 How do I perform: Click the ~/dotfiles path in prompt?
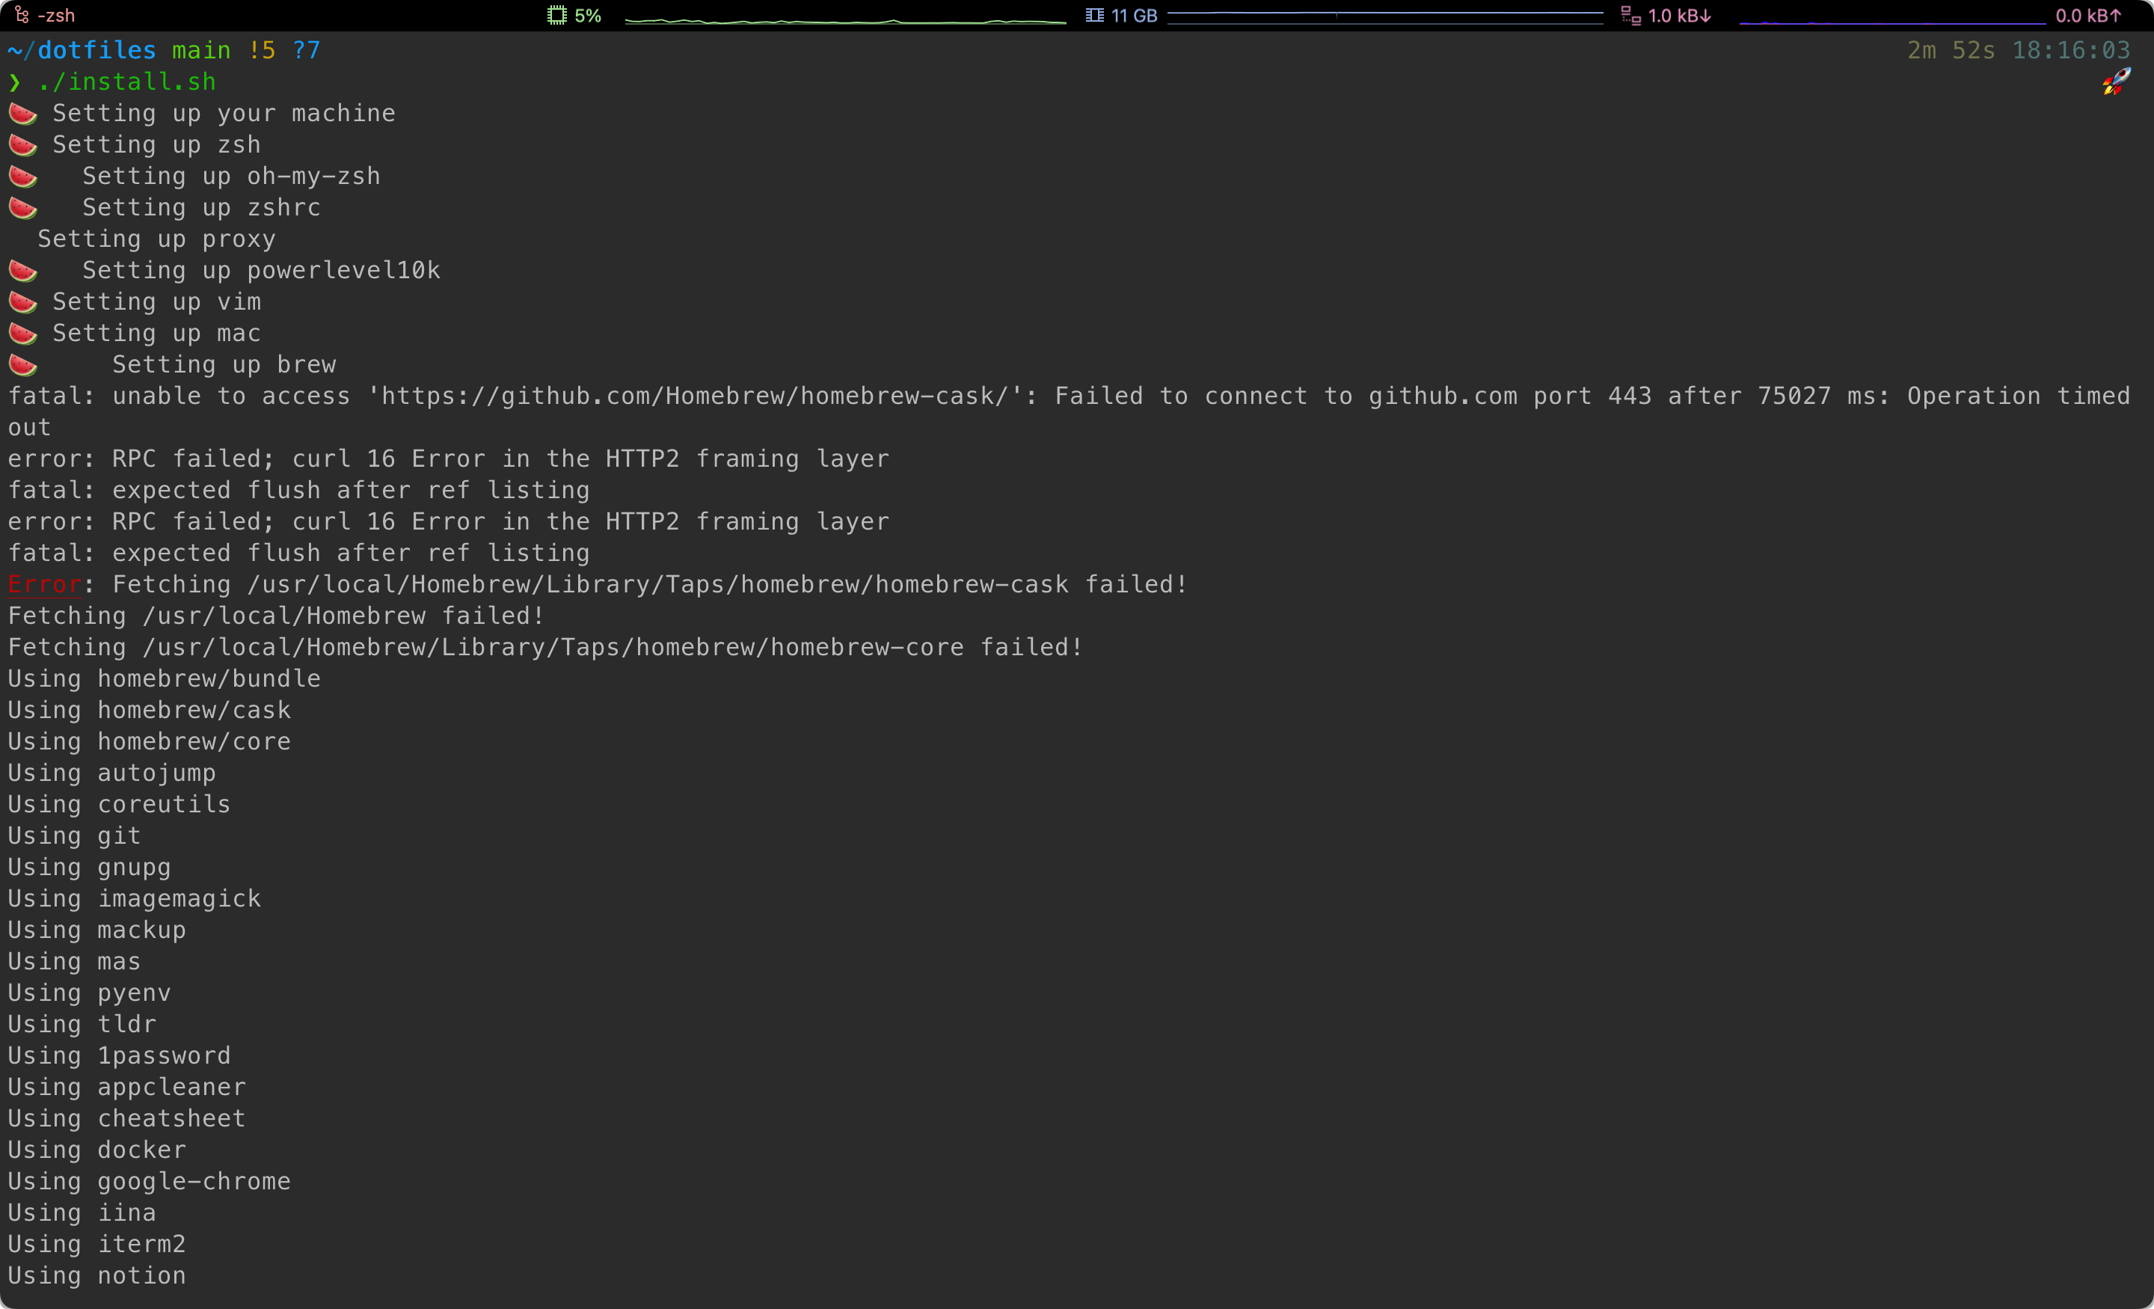(82, 50)
